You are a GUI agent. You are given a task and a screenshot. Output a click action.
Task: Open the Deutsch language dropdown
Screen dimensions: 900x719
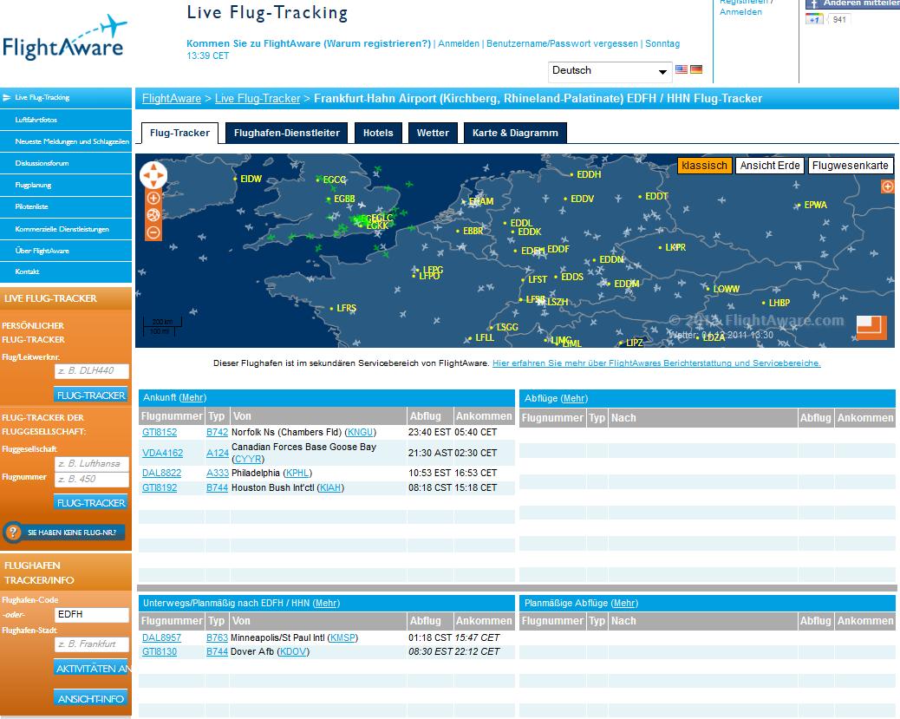coord(610,71)
